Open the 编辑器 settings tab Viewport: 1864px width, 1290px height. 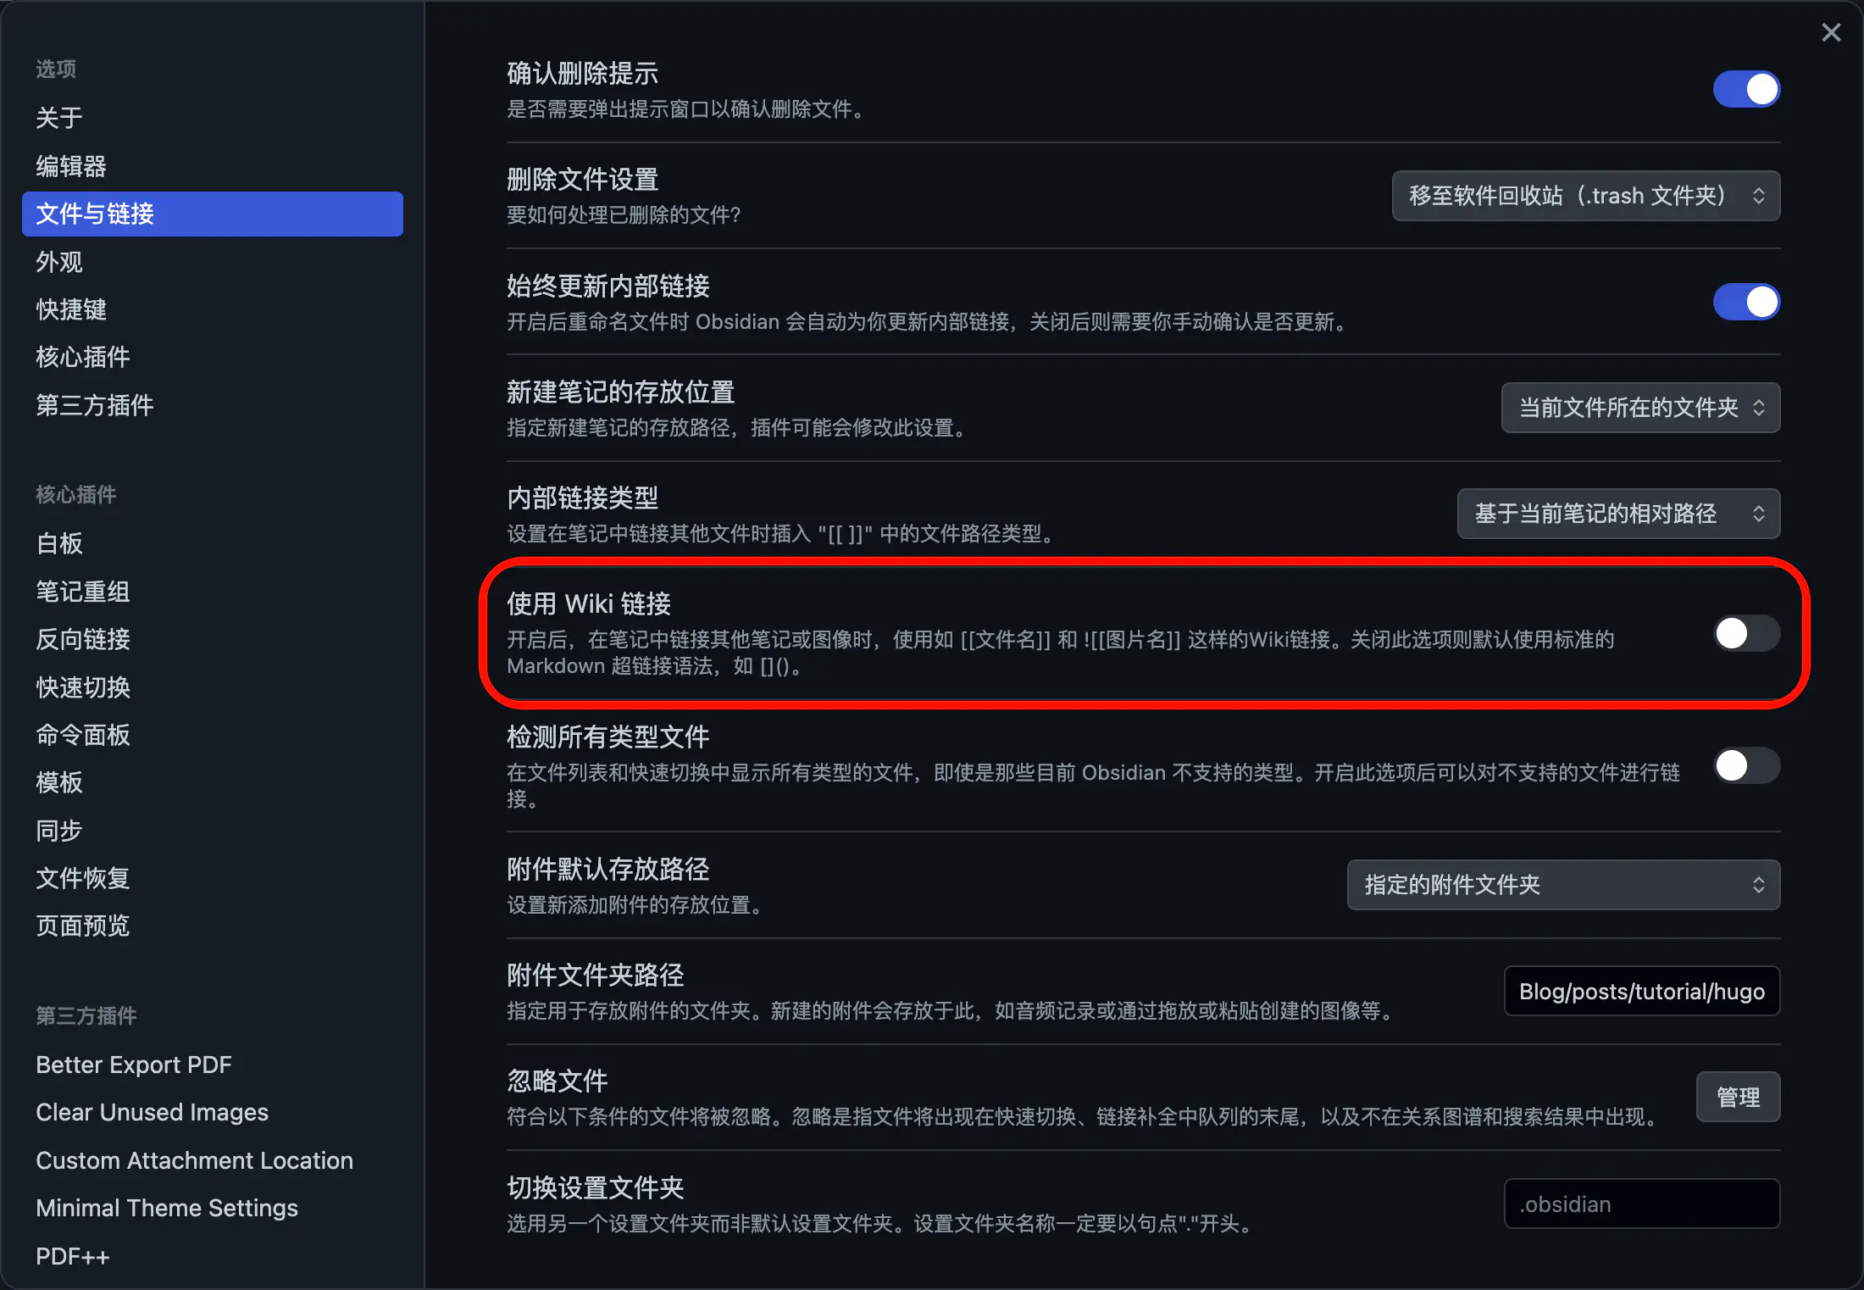click(71, 166)
